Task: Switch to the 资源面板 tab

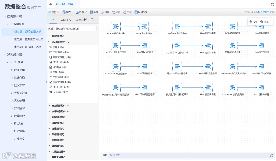Action: click(81, 20)
